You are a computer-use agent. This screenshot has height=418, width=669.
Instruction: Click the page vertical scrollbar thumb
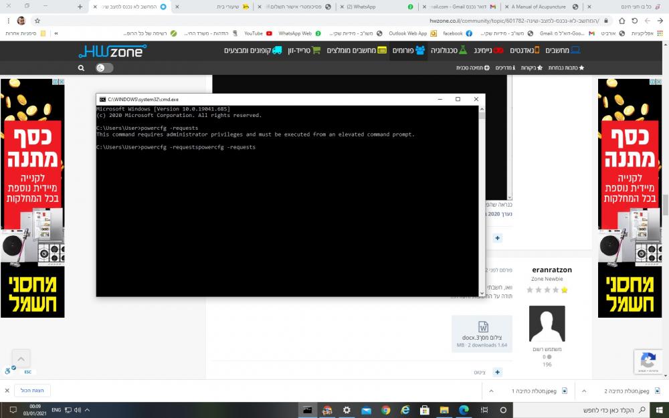pyautogui.click(x=666, y=206)
